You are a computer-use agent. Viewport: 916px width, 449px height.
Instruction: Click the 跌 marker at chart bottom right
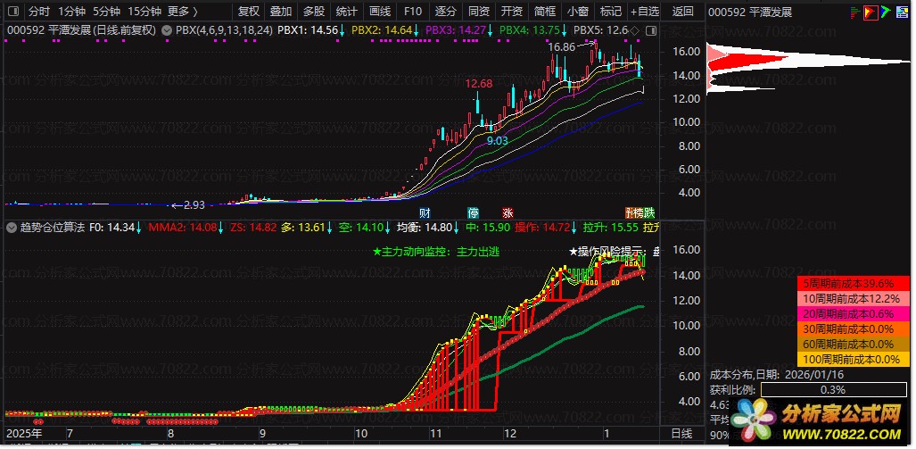649,212
